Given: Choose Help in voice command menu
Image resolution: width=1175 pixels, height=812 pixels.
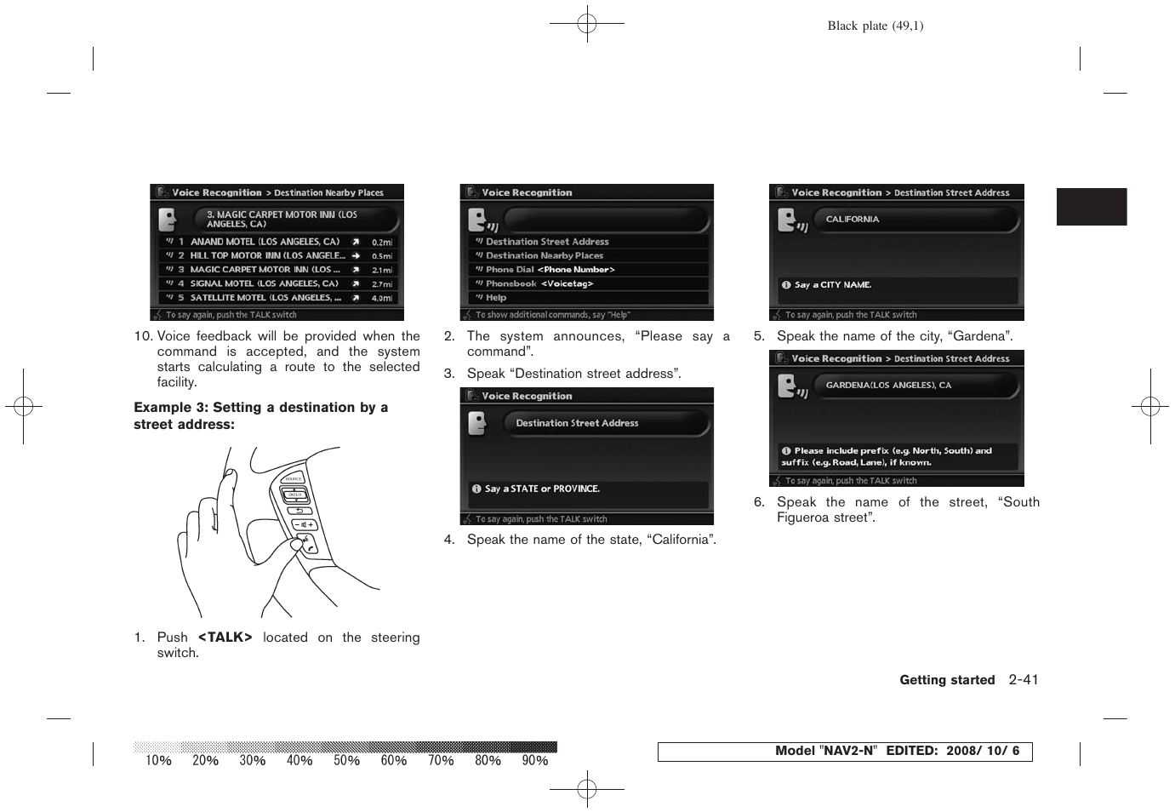Looking at the screenshot, I should click(x=589, y=298).
